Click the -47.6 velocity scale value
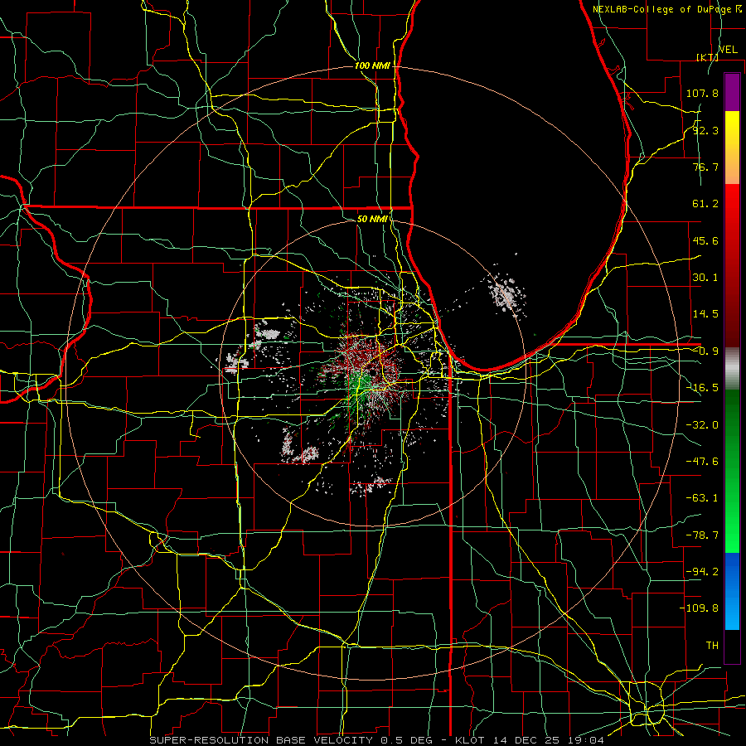 point(702,462)
